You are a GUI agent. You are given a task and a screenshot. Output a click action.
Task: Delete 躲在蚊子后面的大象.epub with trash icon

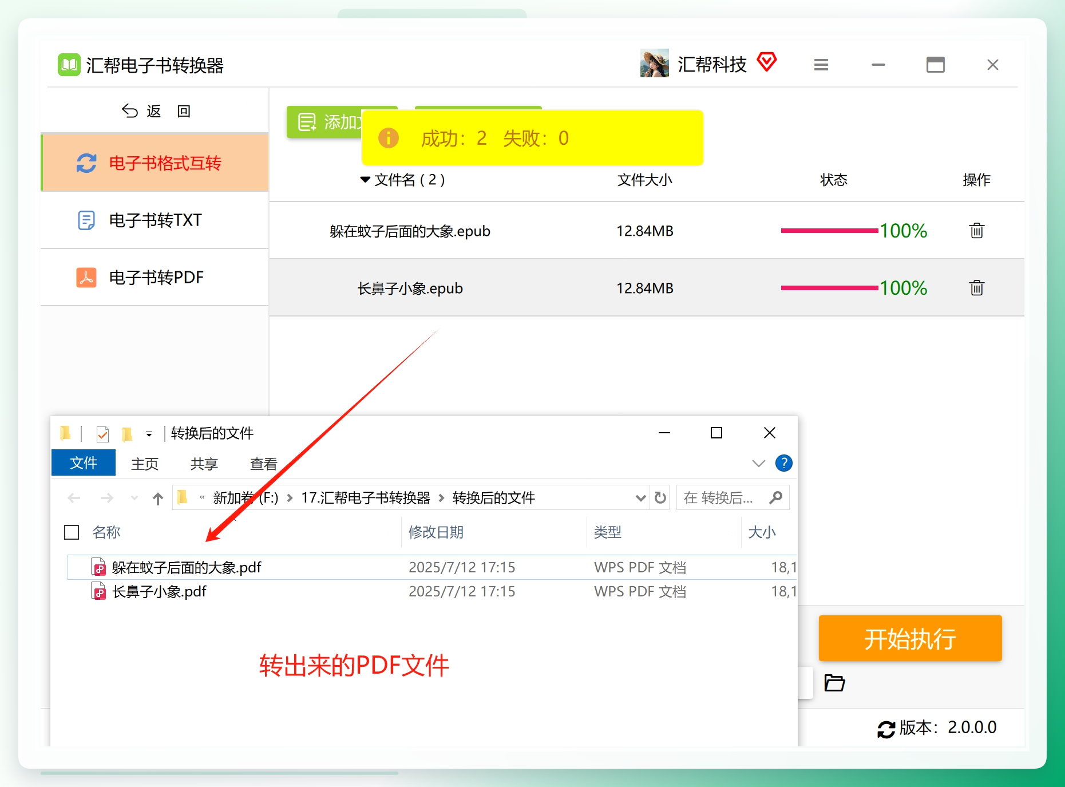pyautogui.click(x=977, y=231)
